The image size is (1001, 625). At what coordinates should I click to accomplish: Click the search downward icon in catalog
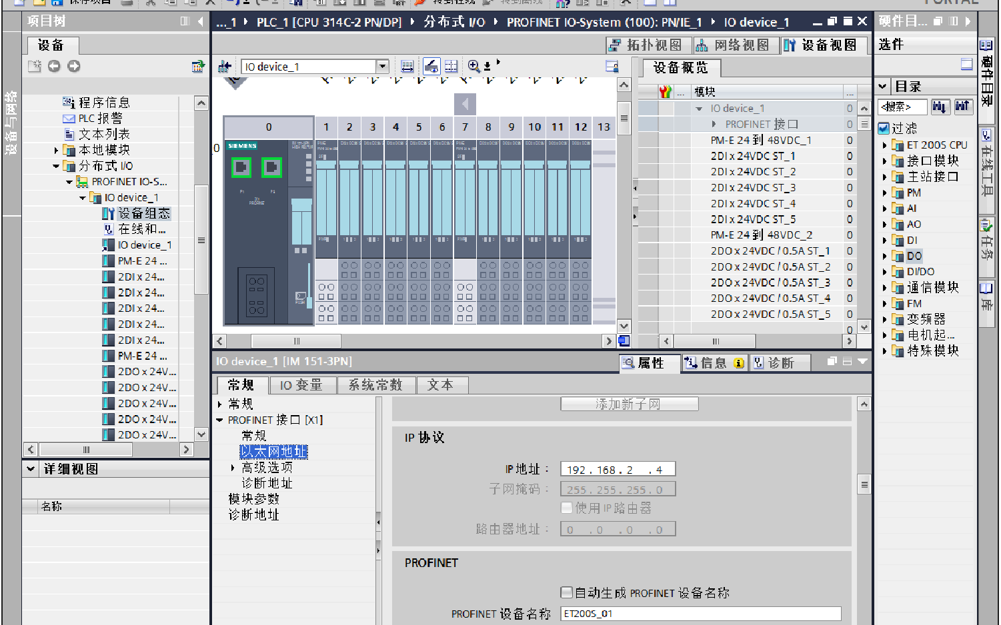pyautogui.click(x=940, y=107)
